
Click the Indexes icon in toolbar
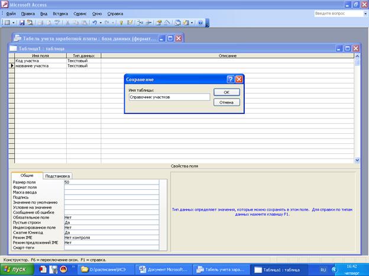(x=131, y=22)
